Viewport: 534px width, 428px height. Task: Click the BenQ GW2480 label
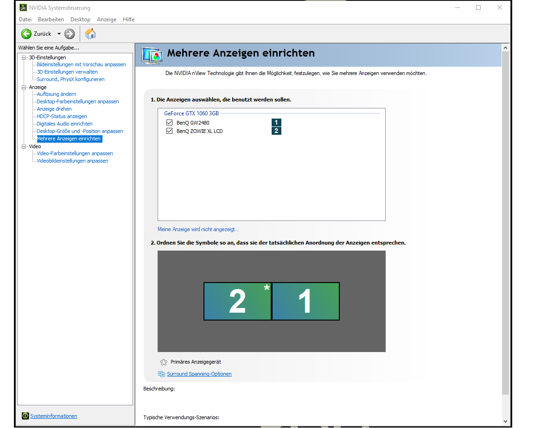(x=193, y=123)
